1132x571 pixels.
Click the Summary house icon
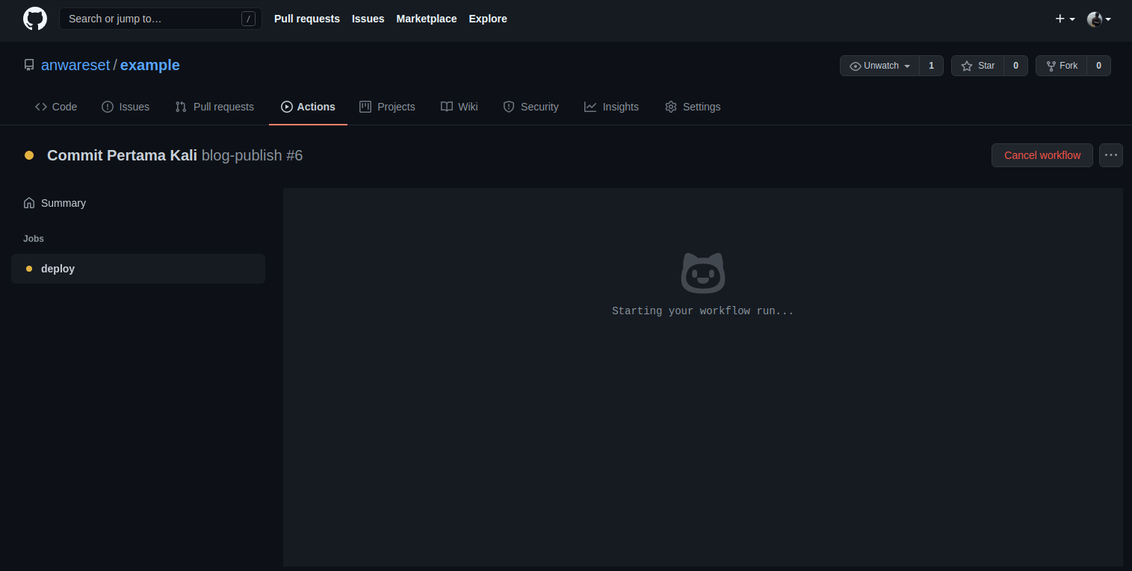pyautogui.click(x=29, y=203)
